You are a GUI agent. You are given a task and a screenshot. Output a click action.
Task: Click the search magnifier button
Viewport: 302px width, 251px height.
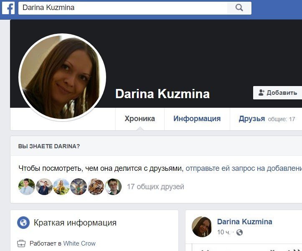239,8
